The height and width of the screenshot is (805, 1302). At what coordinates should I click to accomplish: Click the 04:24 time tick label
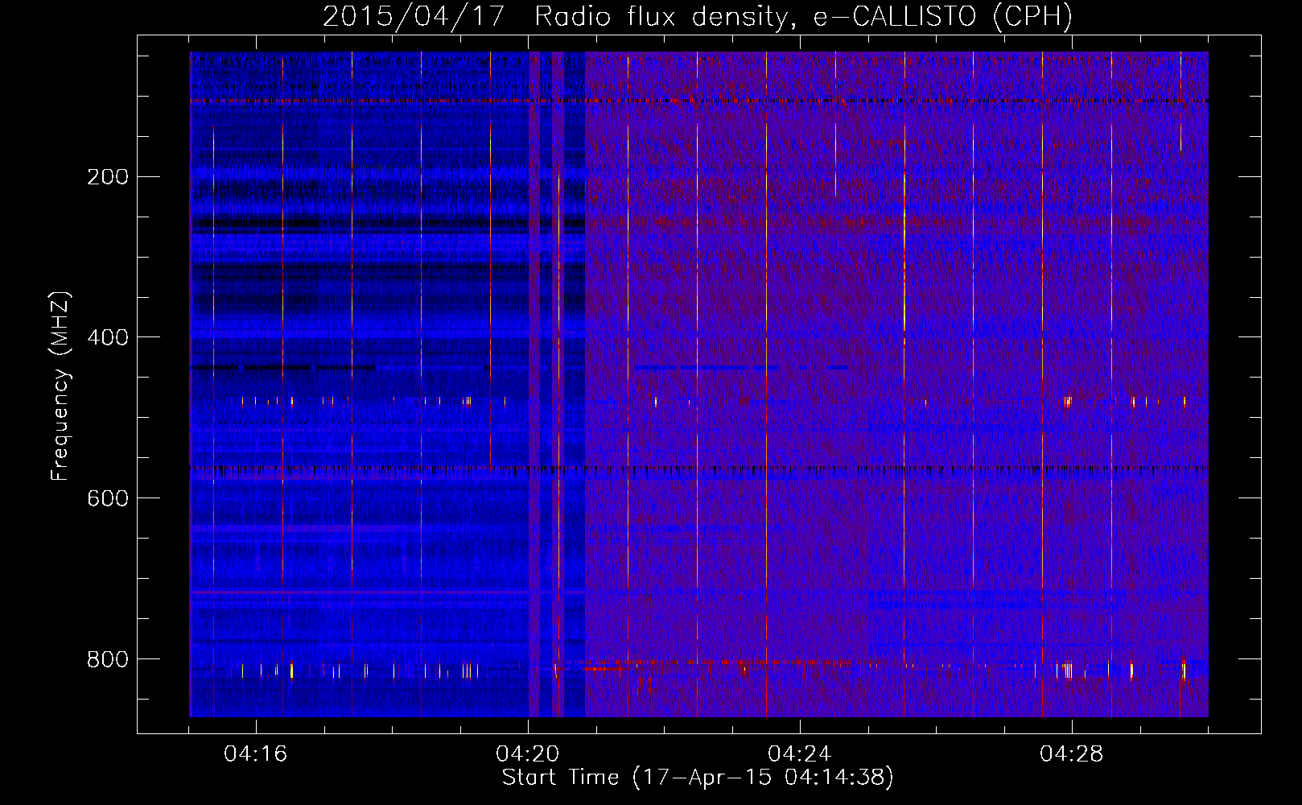800,754
